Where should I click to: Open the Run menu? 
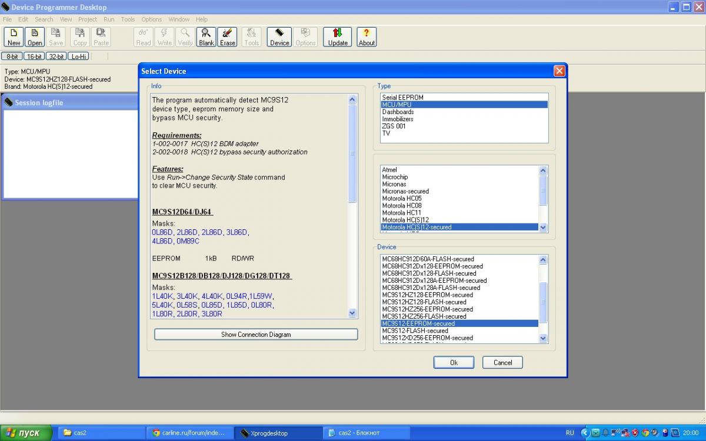point(109,19)
